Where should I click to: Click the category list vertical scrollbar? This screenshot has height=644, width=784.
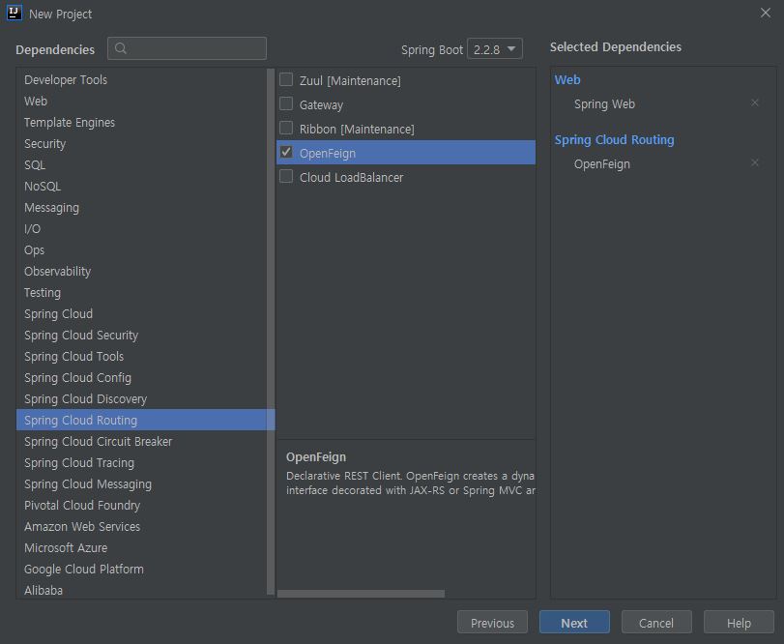(271, 332)
